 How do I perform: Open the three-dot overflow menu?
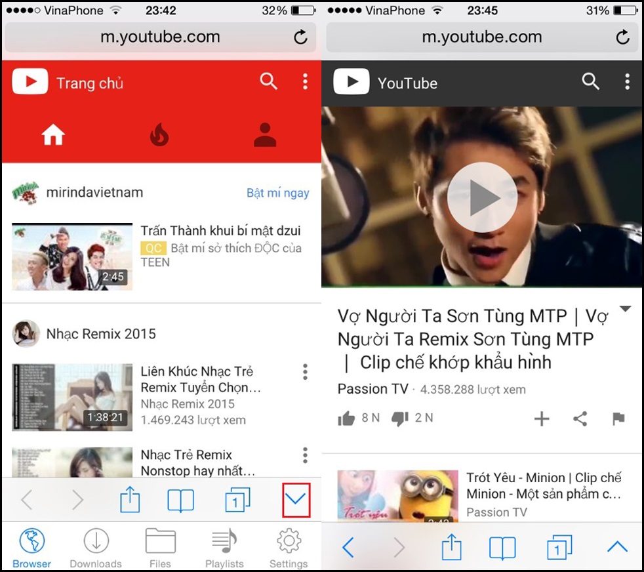(x=305, y=82)
